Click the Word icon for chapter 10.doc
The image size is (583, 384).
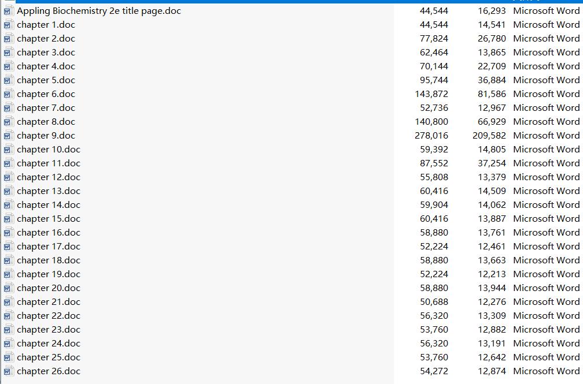point(9,150)
